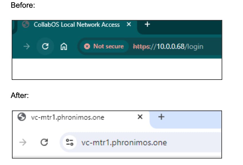The width and height of the screenshot is (243, 165).
Task: Select the vc-mtr1.phronimos.one tab title
Action: point(67,117)
